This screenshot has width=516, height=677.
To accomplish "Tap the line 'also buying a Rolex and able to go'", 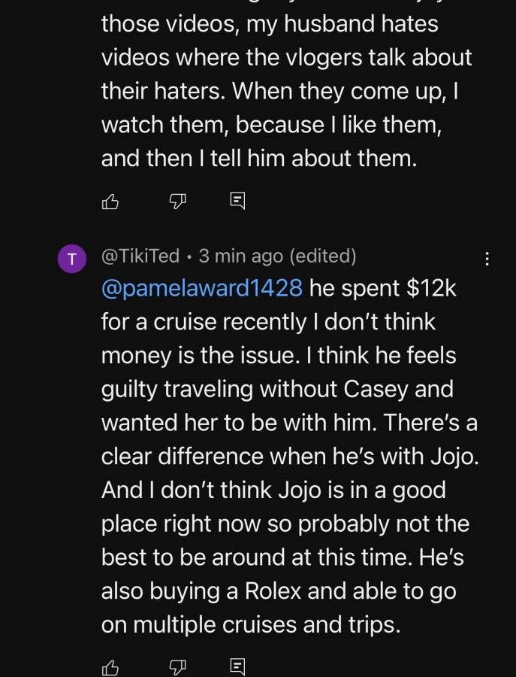I will coord(279,590).
